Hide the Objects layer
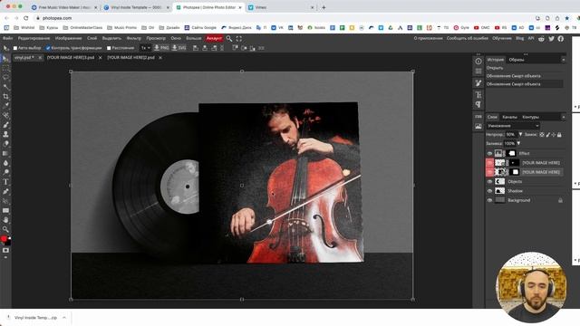580x326 pixels. 489,181
